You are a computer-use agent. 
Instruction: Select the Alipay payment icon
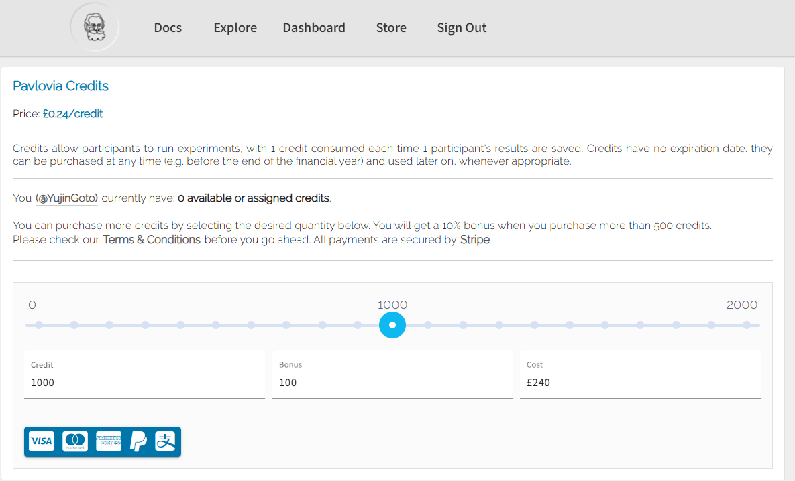165,441
